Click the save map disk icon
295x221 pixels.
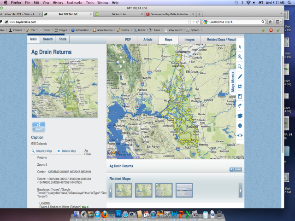(x=240, y=96)
